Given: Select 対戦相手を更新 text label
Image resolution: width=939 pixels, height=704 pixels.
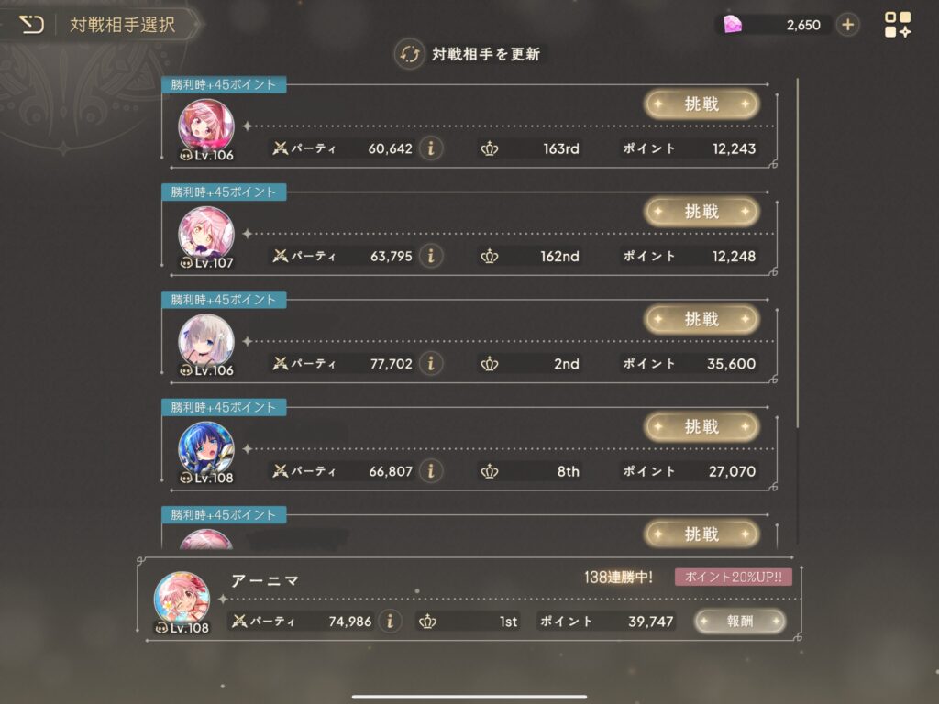Looking at the screenshot, I should point(486,54).
